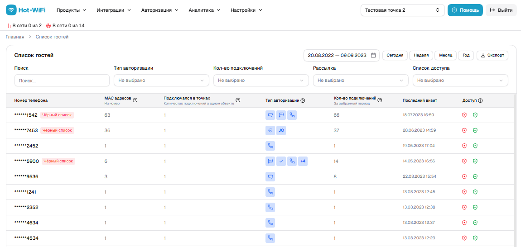Click the red shield for guest 2452

464,146
